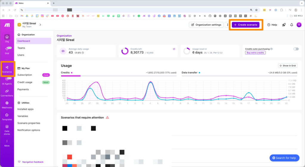305x167 pixels.
Task: Toggle Credits auto-purchasing switch
Action: point(296,49)
